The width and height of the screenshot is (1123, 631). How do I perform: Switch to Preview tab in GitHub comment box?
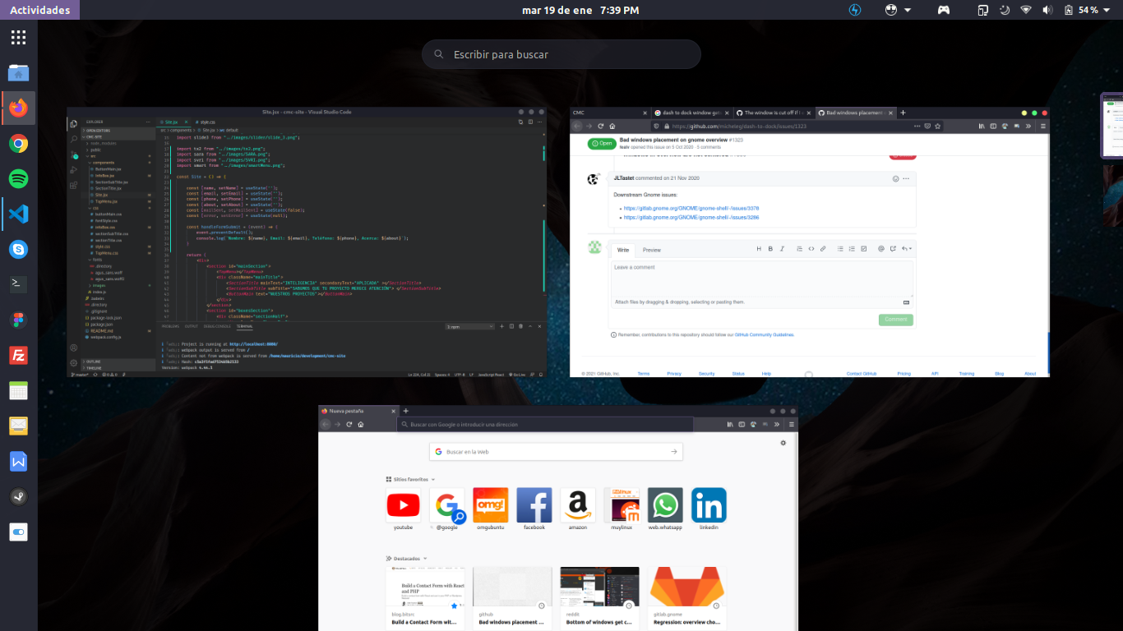pos(651,250)
